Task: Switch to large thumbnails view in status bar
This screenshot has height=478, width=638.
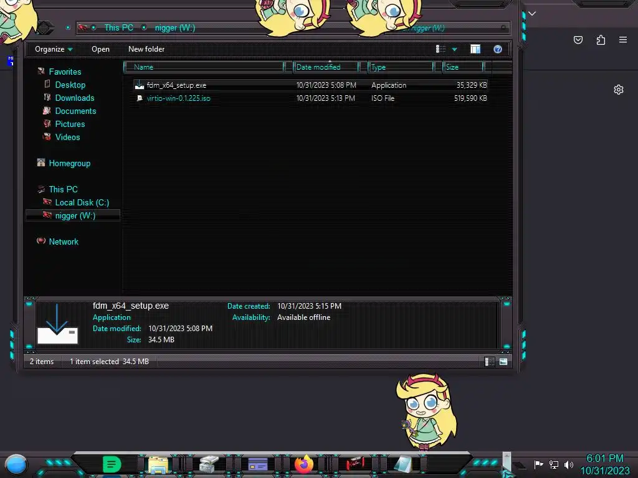Action: [x=503, y=362]
